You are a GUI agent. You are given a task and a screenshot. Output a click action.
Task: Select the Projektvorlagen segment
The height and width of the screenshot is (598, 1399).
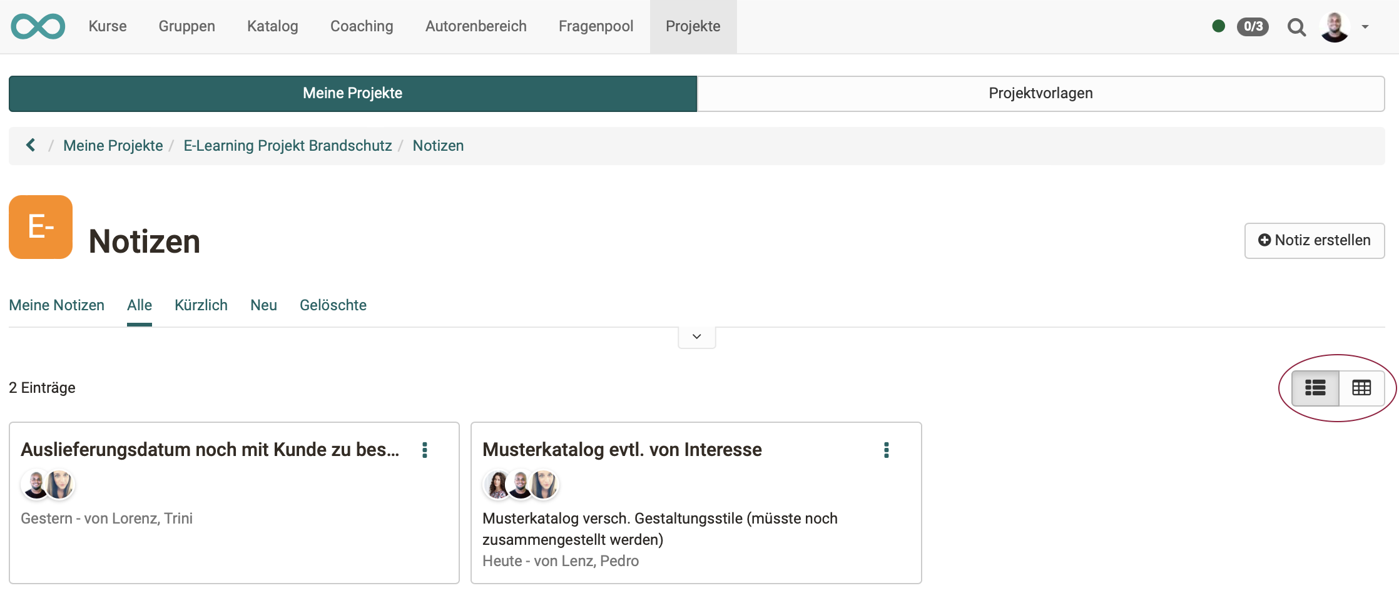[1040, 93]
